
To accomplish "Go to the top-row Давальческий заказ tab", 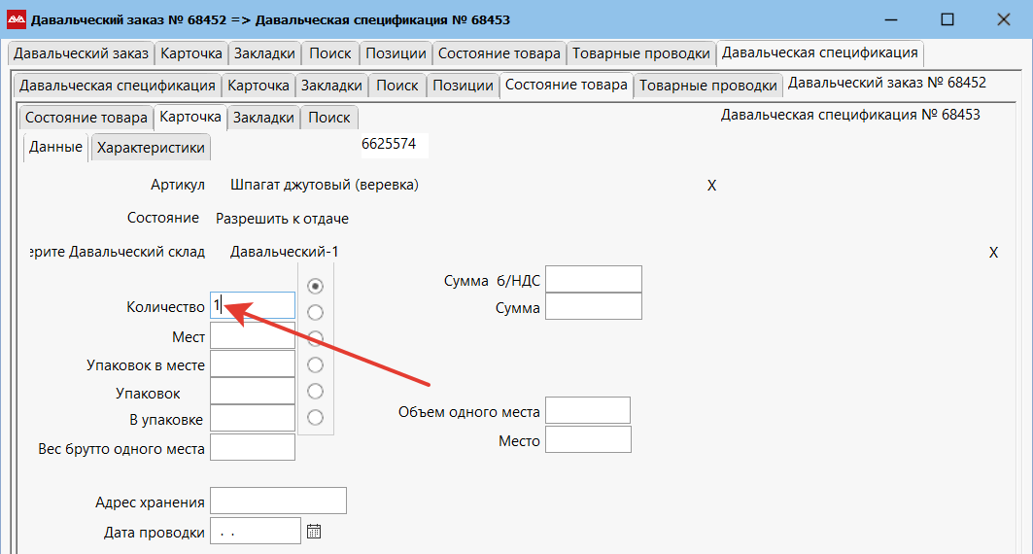I will click(x=82, y=53).
